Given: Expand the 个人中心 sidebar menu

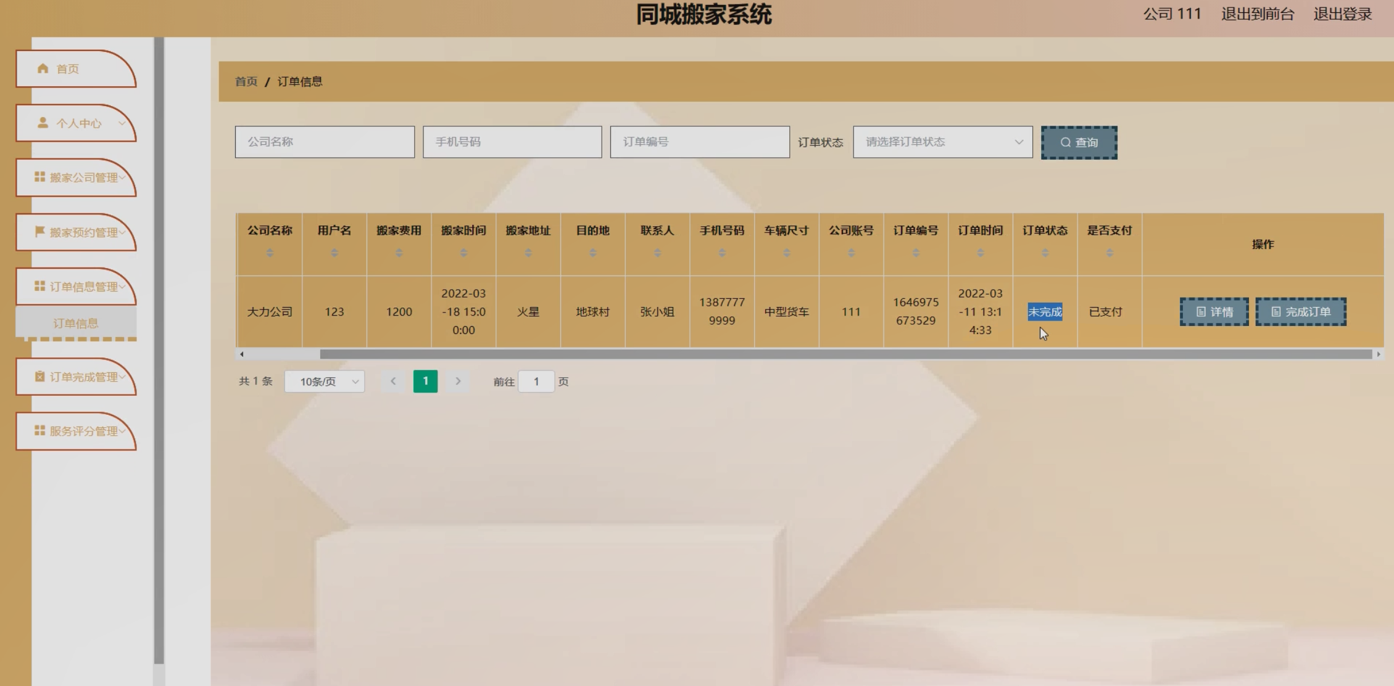Looking at the screenshot, I should [76, 123].
